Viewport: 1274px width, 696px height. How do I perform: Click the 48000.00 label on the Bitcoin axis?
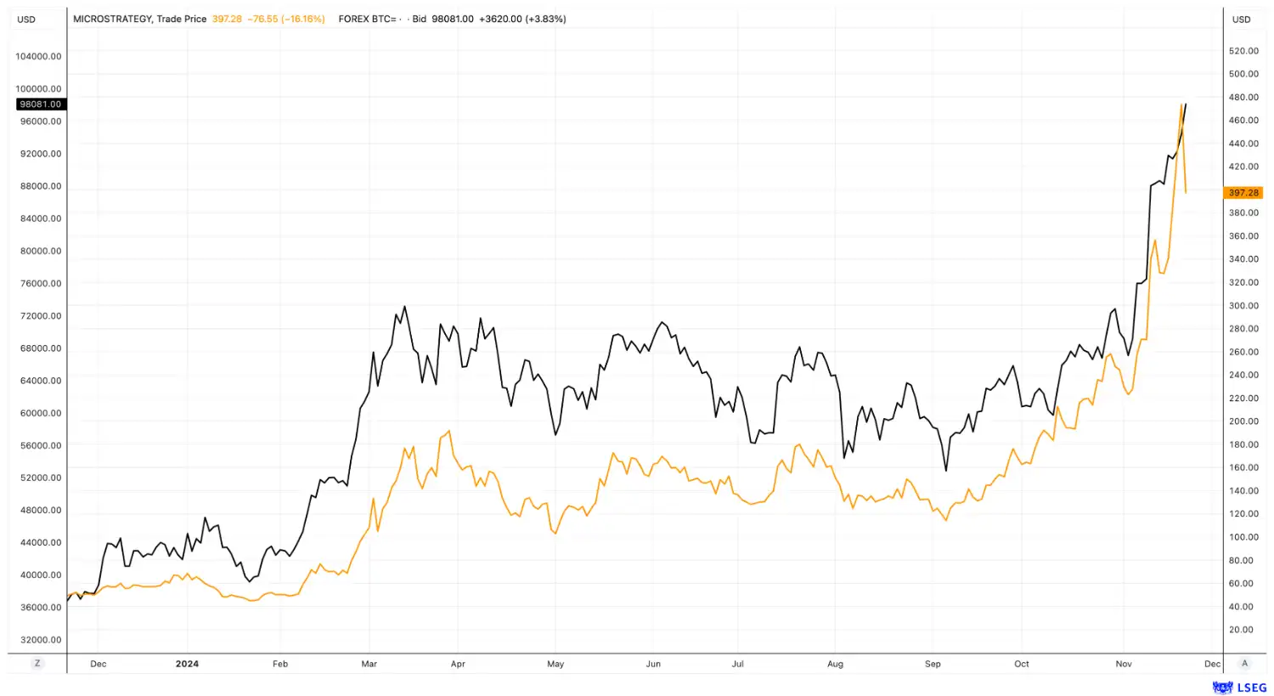point(41,510)
